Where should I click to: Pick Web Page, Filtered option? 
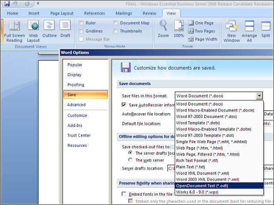[x=219, y=154]
